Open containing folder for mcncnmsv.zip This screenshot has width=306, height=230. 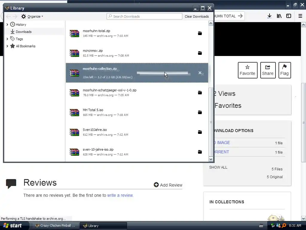coord(200,53)
